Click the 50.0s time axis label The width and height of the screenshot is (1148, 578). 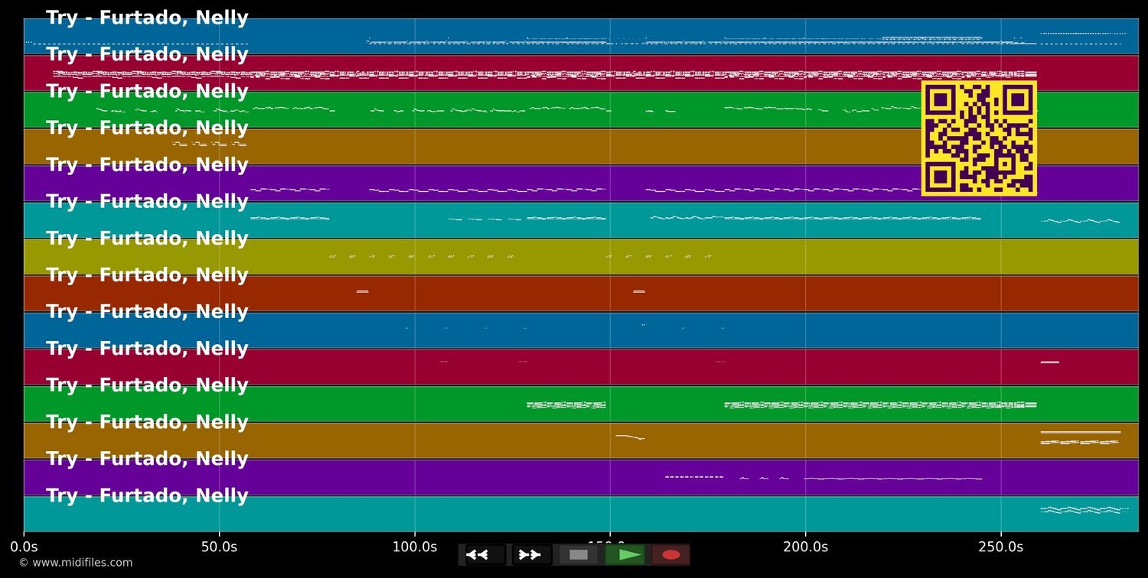219,547
